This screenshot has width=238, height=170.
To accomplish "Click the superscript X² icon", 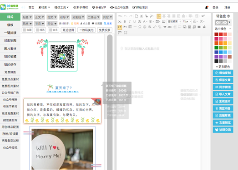I will pyautogui.click(x=203, y=16).
